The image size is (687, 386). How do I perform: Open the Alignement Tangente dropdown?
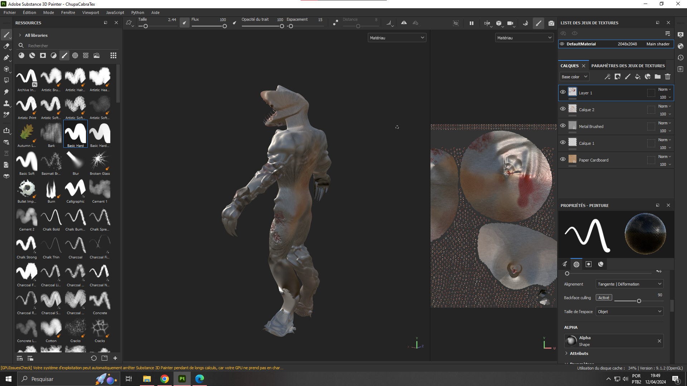click(629, 284)
